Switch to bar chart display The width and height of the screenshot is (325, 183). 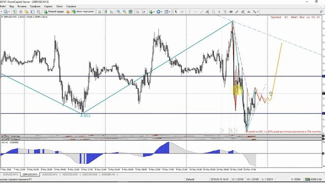tap(100, 12)
